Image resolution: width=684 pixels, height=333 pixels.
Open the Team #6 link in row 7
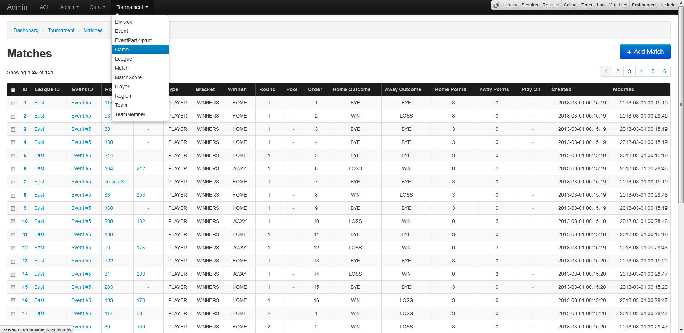(x=114, y=182)
